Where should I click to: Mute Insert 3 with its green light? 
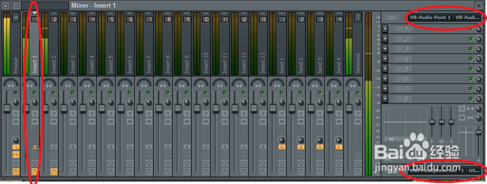73,92
